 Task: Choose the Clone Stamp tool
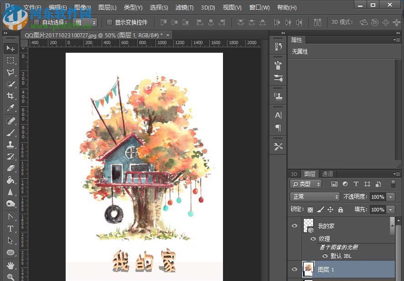(10, 145)
